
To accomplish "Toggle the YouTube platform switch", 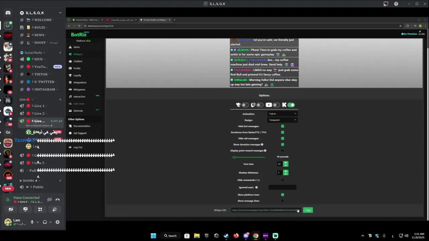I will tap(276, 105).
